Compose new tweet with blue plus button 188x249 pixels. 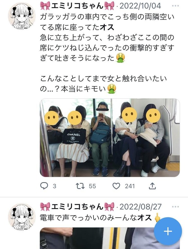click(168, 231)
